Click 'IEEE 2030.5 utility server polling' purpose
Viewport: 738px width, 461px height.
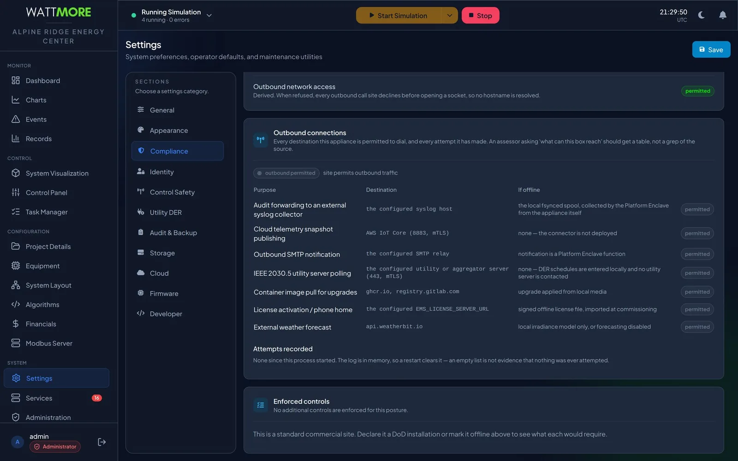click(x=302, y=273)
